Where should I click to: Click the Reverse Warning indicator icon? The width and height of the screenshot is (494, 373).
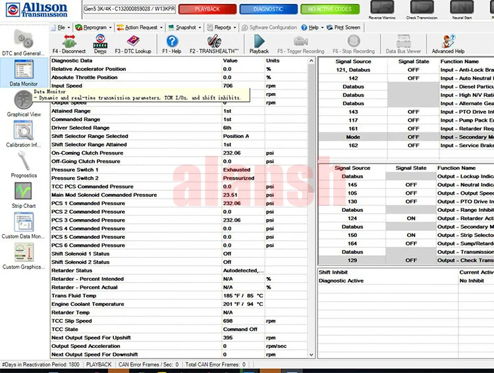pos(382,7)
